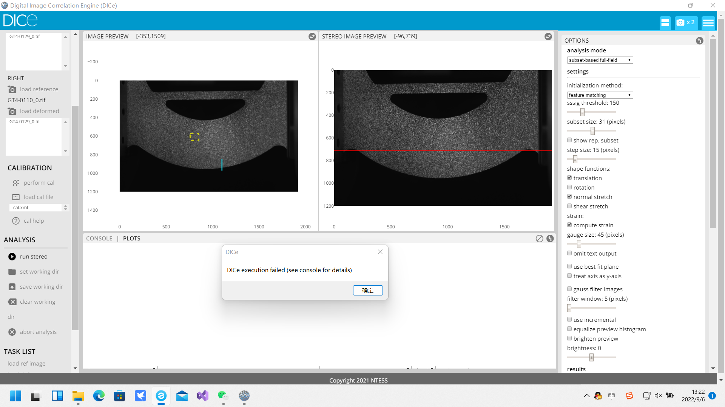This screenshot has height=407, width=725.
Task: Clear the console using the circle-slash icon
Action: coord(539,239)
